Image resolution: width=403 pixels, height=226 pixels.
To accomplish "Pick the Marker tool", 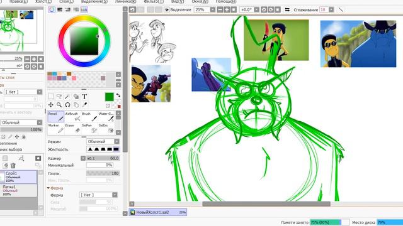I will 56,128.
